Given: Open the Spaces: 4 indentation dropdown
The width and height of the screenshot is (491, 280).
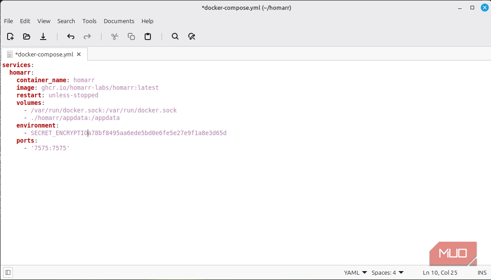Looking at the screenshot, I should 387,272.
